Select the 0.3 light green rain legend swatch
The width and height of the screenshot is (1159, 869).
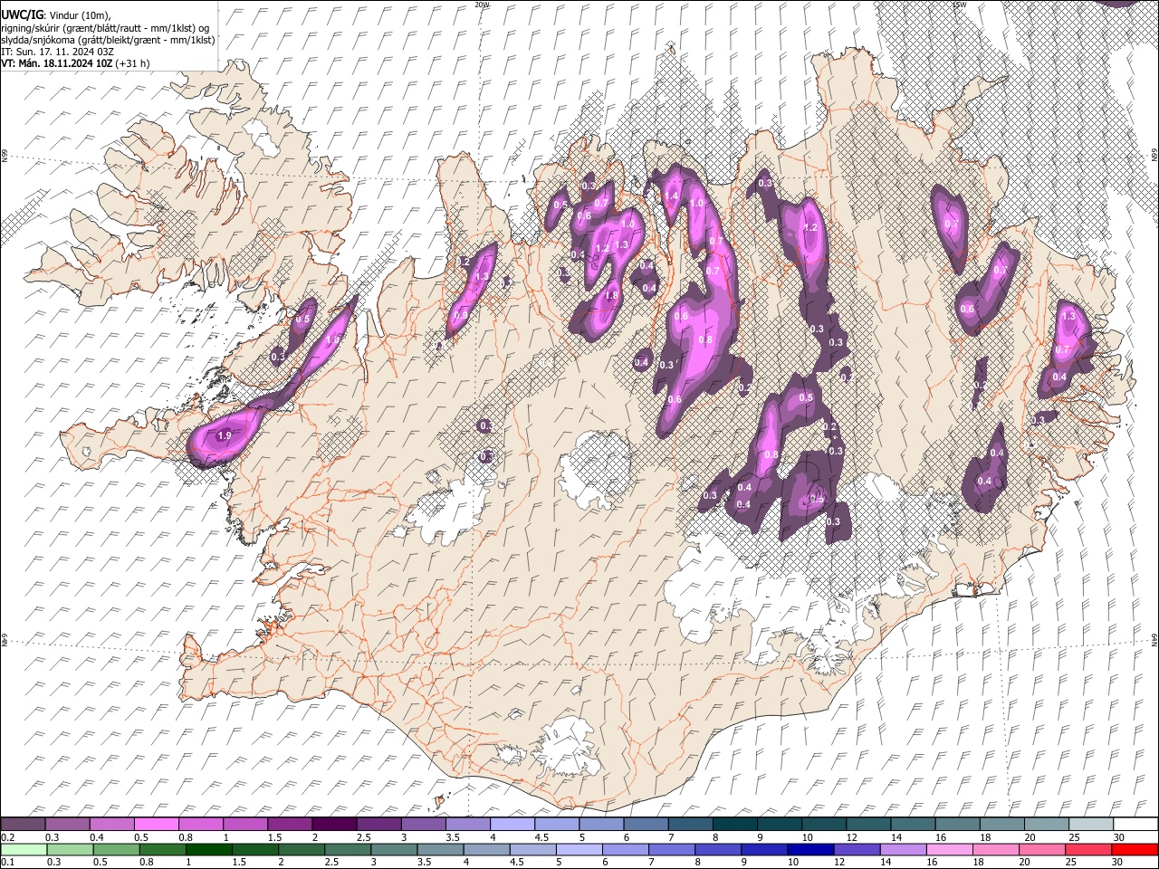tap(70, 849)
